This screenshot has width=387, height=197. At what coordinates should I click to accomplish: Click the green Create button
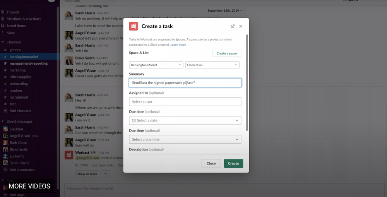pos(233,163)
